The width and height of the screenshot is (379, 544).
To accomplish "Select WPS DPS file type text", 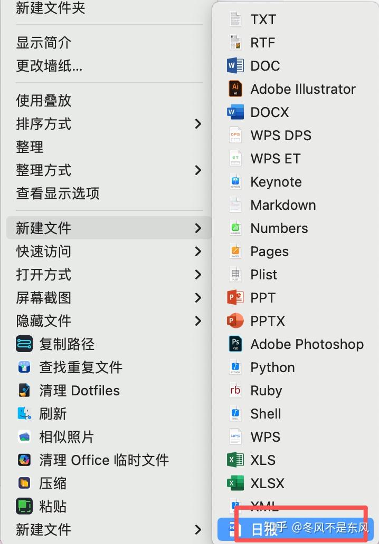I will pyautogui.click(x=281, y=135).
